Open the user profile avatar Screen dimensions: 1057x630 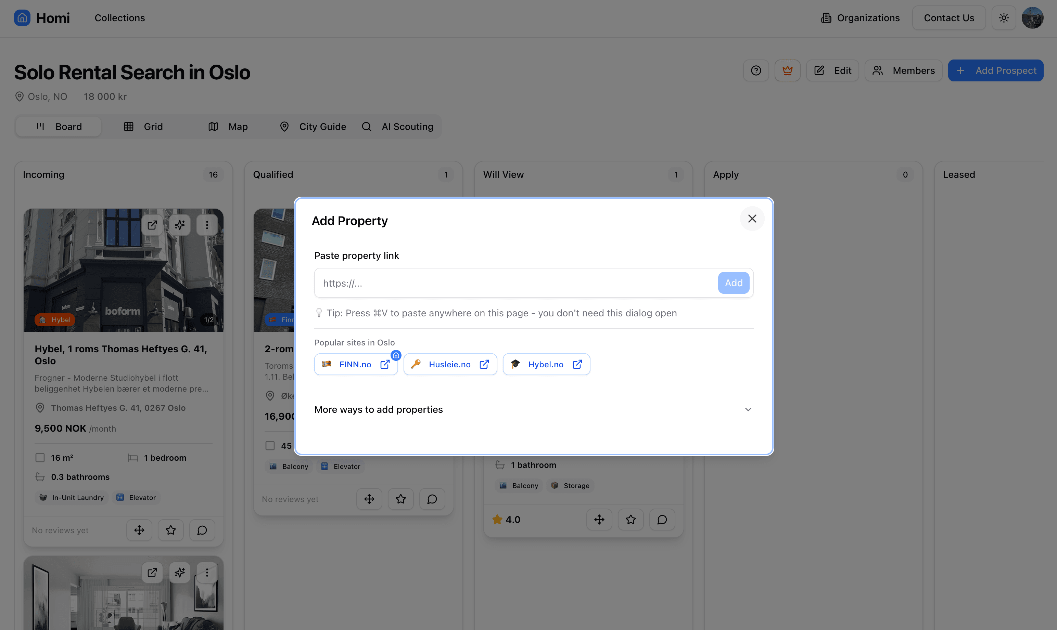pos(1032,18)
